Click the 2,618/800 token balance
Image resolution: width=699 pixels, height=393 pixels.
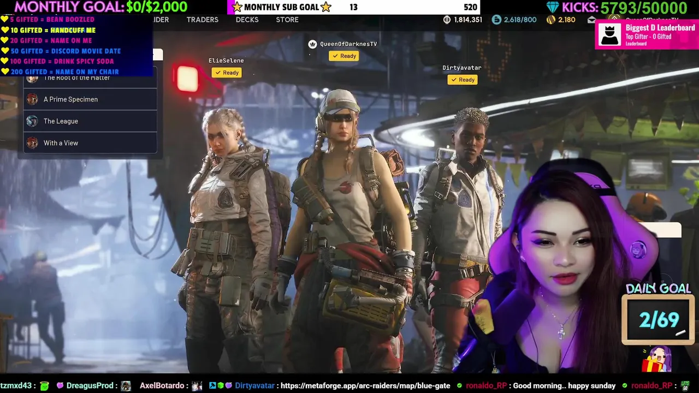(x=520, y=20)
